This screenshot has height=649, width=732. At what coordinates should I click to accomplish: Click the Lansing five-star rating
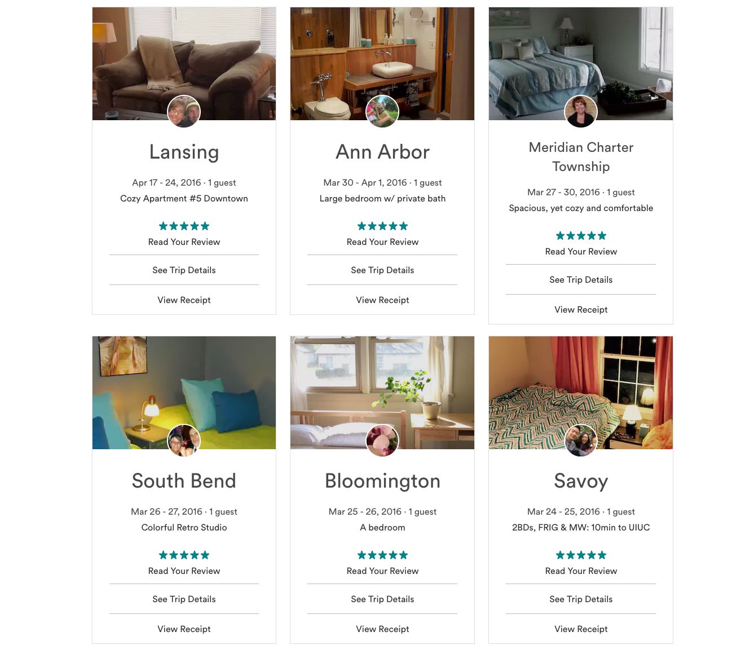point(184,226)
